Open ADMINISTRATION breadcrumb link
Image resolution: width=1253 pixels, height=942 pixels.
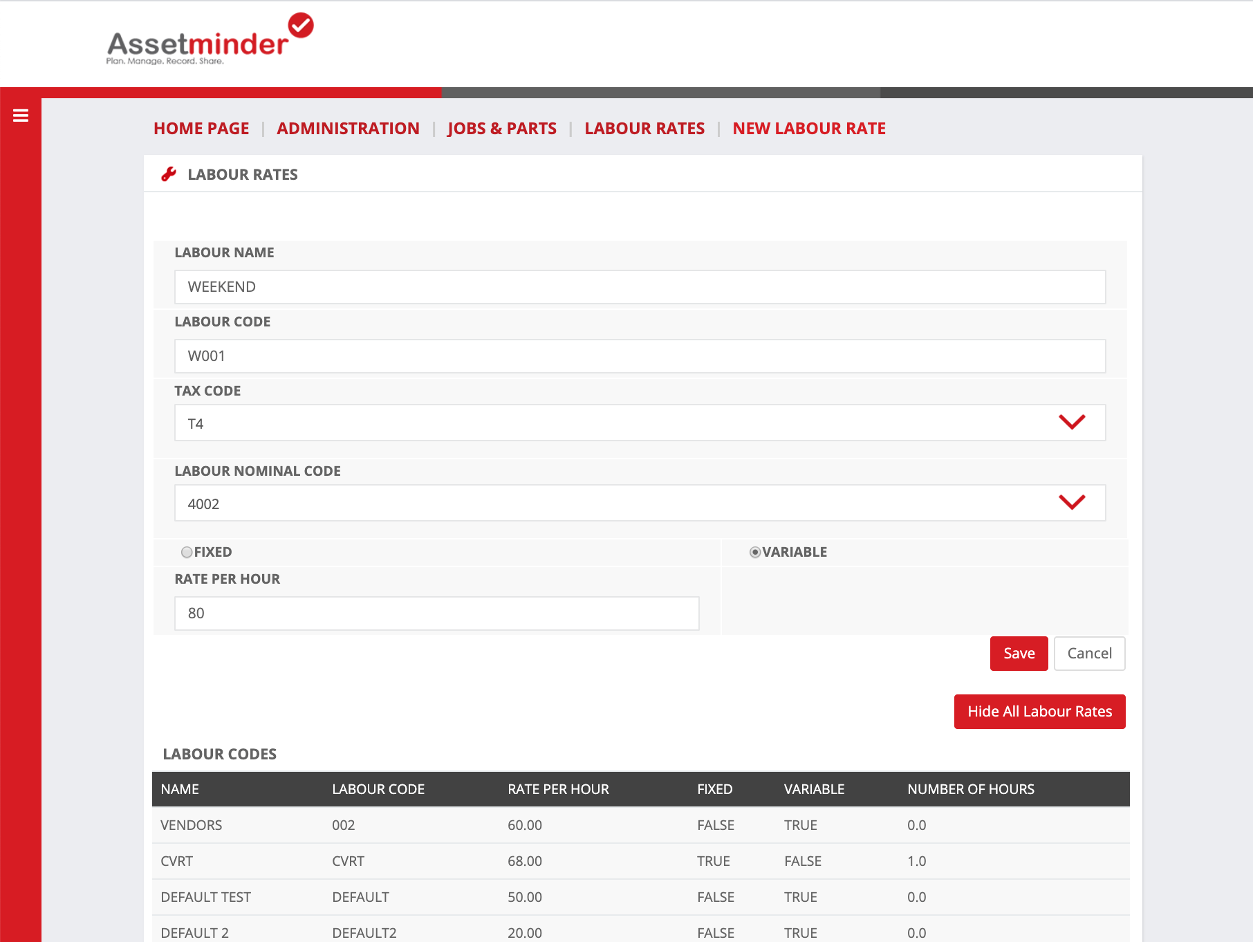(348, 129)
